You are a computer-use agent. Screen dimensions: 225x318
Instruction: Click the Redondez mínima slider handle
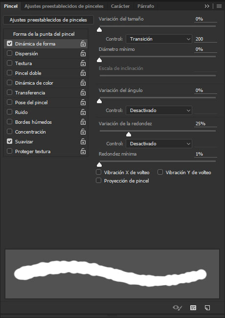click(x=99, y=164)
